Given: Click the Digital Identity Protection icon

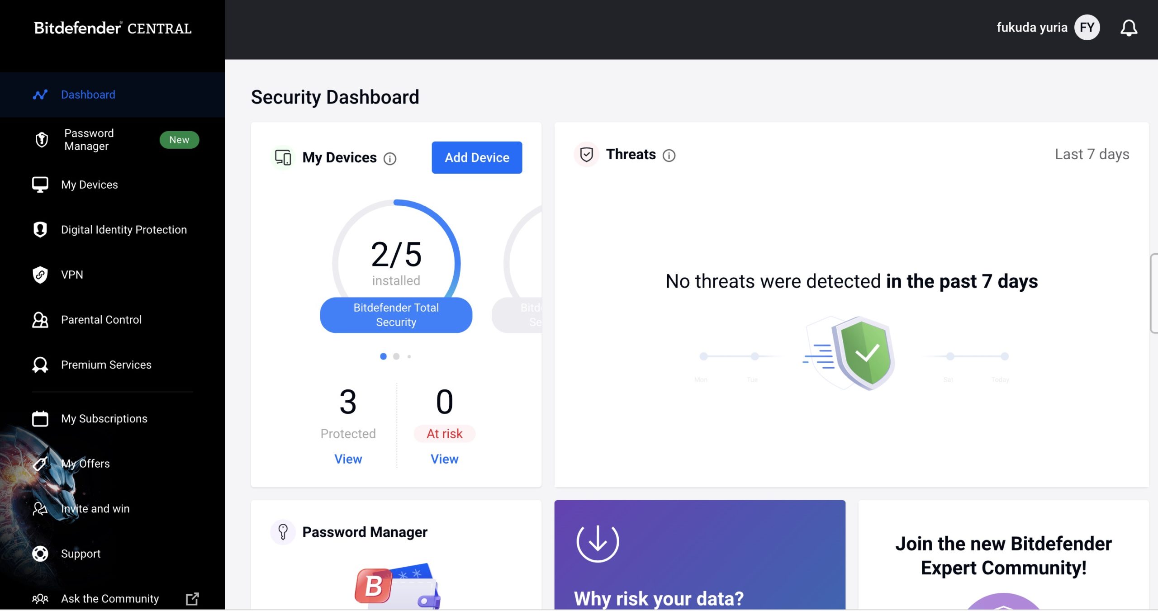Looking at the screenshot, I should (x=40, y=230).
